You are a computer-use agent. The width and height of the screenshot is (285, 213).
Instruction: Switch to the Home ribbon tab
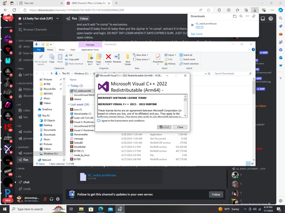tap(50, 49)
